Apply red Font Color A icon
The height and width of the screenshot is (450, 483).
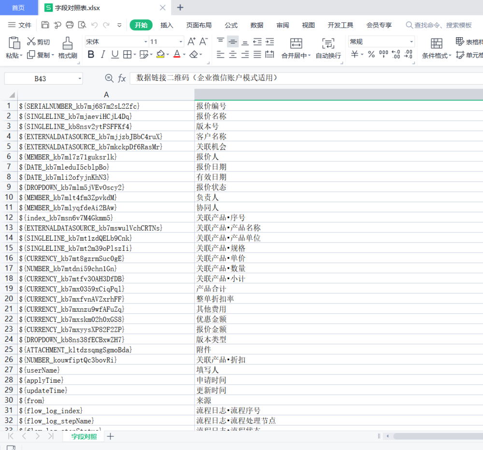177,55
